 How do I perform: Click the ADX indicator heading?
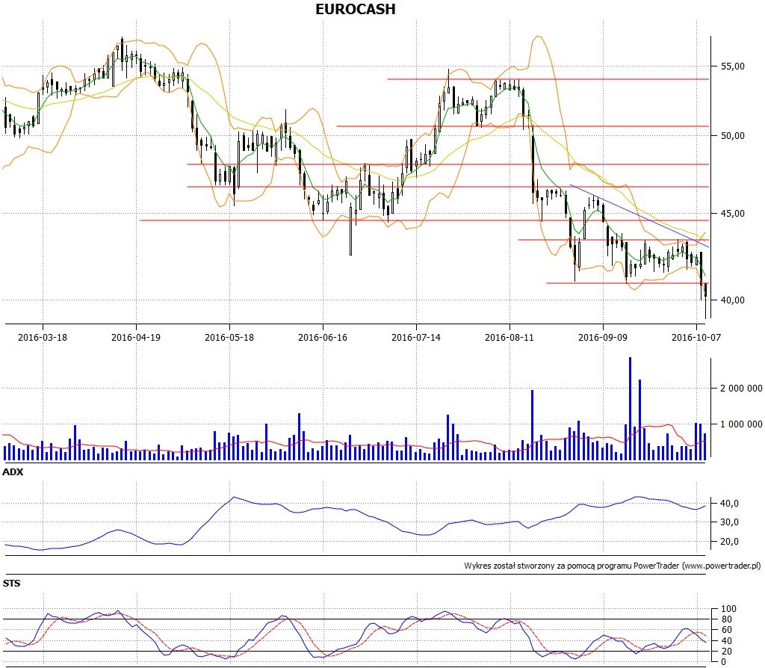[x=13, y=471]
